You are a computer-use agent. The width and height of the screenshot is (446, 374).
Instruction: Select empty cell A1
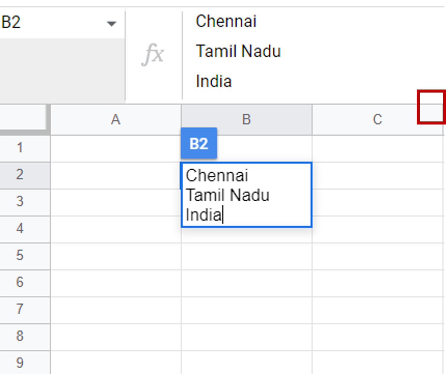116,149
